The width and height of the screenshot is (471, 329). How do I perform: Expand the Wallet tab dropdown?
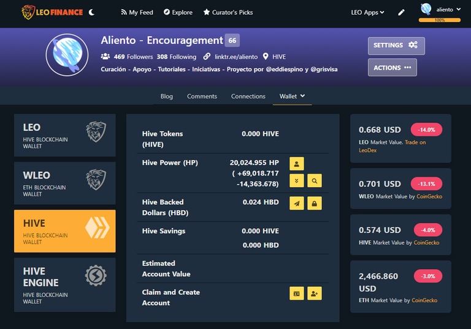tap(293, 96)
